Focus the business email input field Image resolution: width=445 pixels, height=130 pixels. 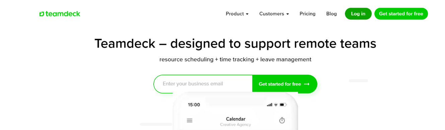coord(203,84)
